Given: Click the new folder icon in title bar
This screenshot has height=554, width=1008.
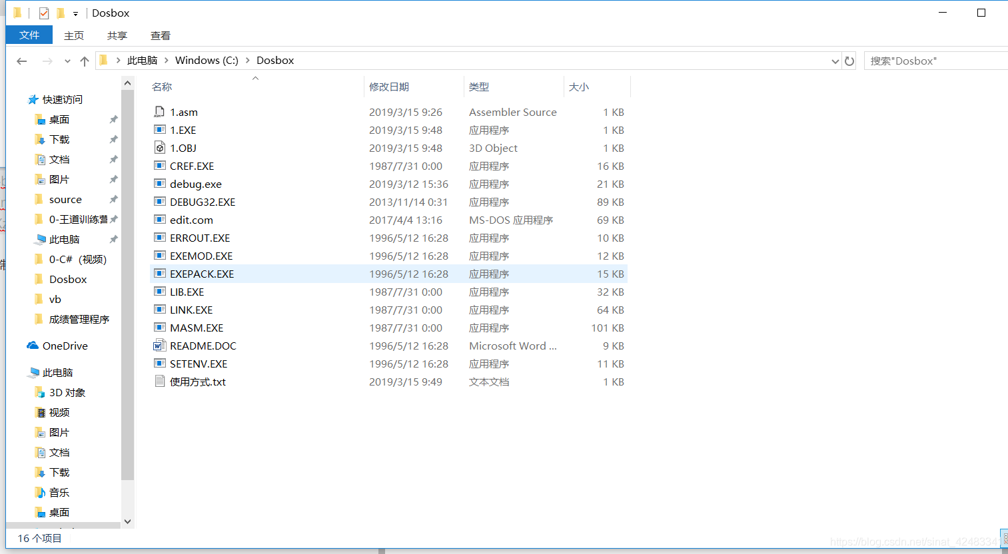Looking at the screenshot, I should coord(61,13).
